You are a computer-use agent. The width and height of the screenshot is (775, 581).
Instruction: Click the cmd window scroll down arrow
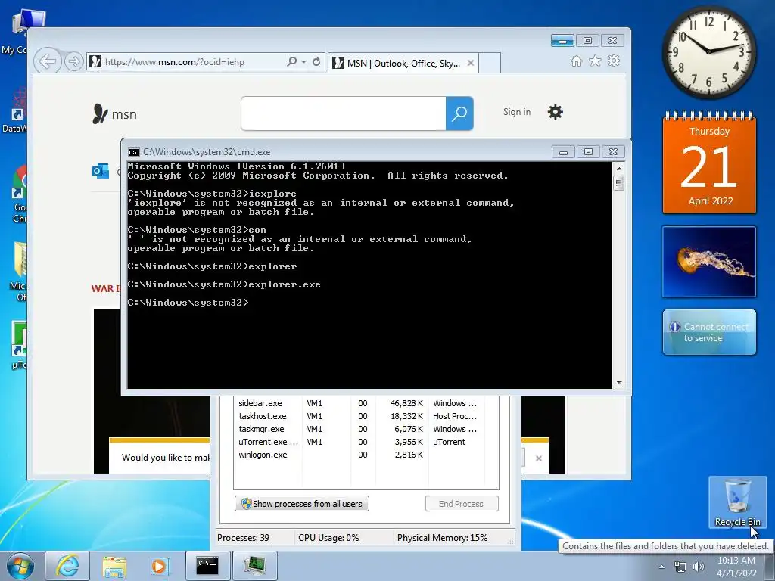[619, 383]
